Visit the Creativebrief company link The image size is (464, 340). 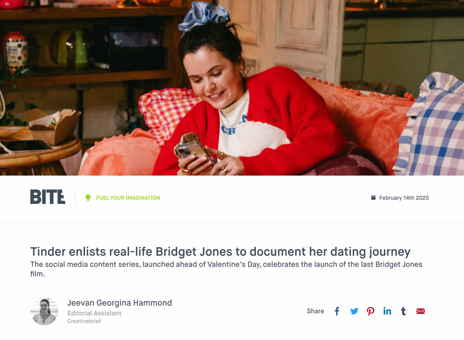[84, 321]
